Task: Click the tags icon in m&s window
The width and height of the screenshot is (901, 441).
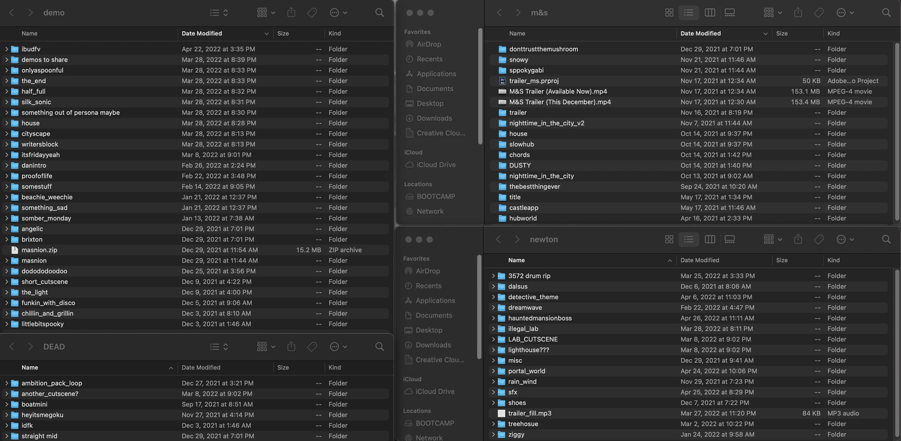Action: tap(818, 13)
